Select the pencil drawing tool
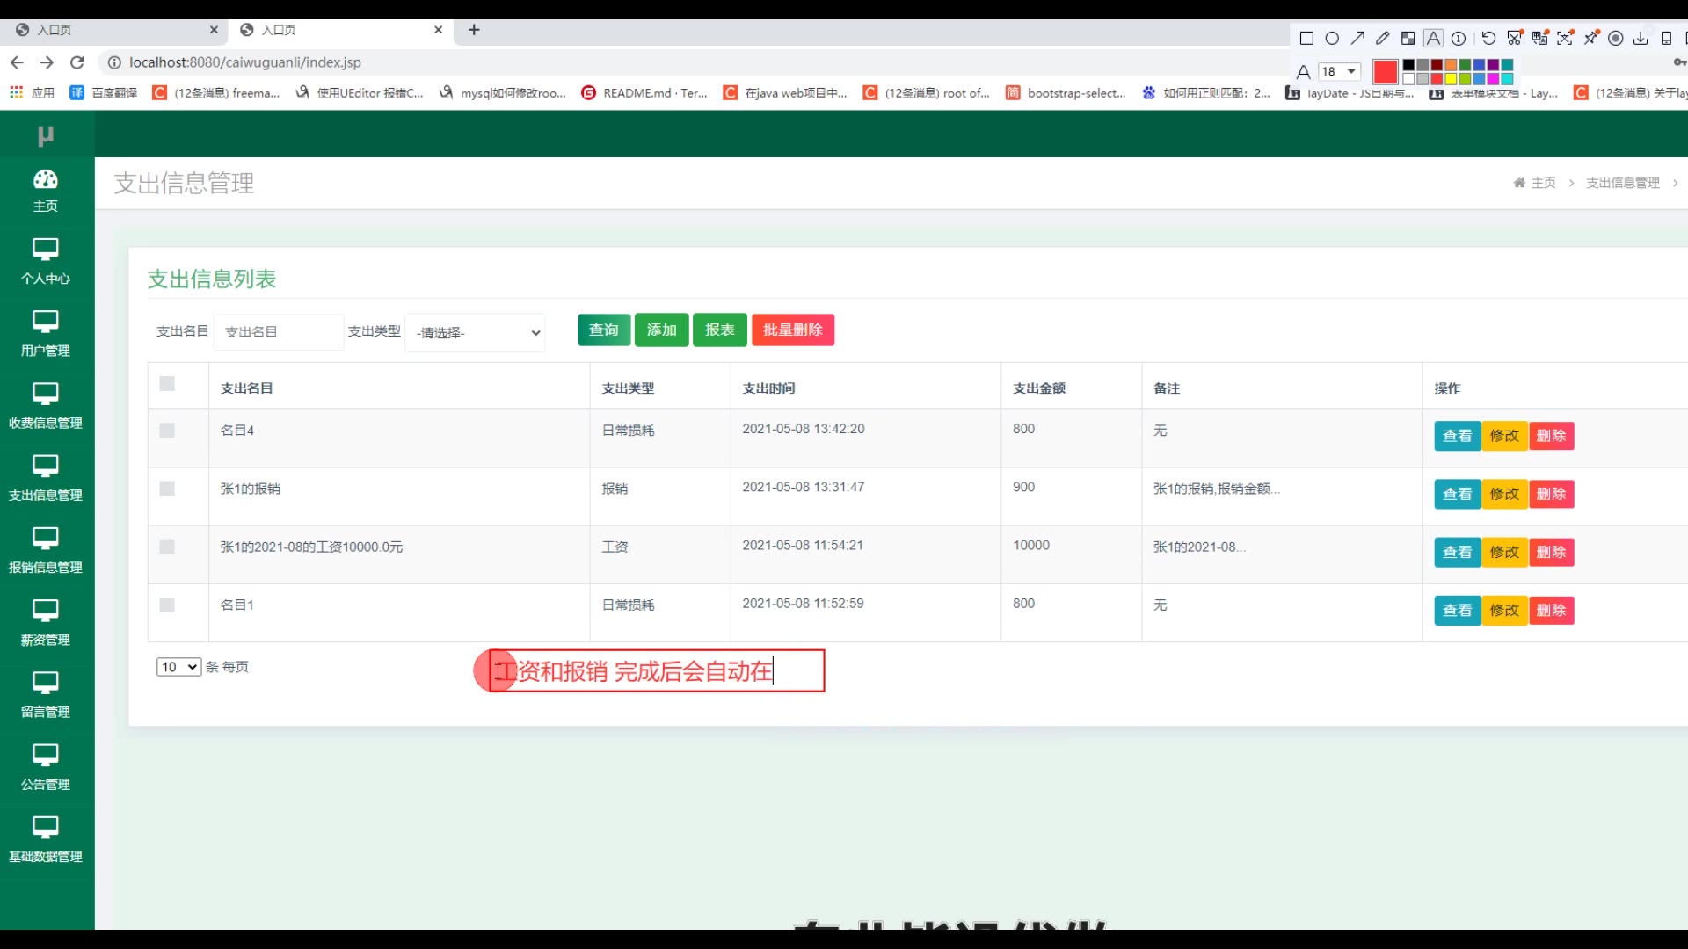Image resolution: width=1688 pixels, height=949 pixels. click(1383, 39)
